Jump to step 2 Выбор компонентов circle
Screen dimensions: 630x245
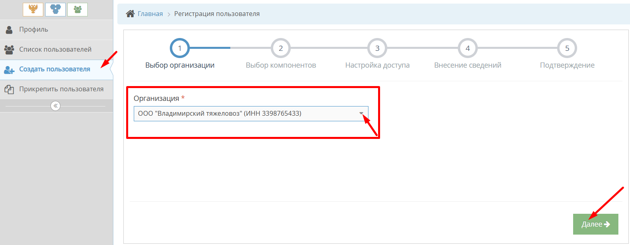click(x=281, y=48)
